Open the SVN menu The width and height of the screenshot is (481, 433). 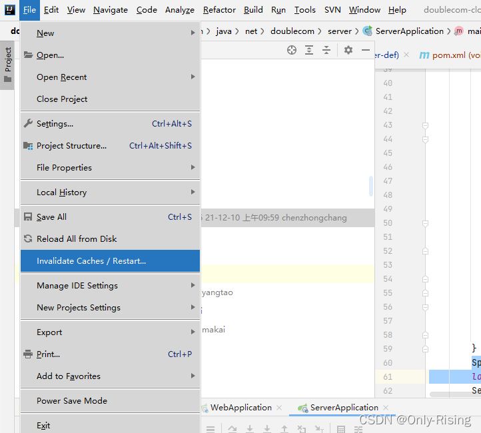pyautogui.click(x=332, y=10)
